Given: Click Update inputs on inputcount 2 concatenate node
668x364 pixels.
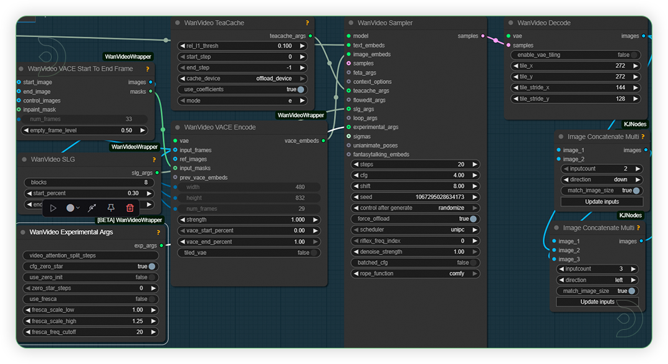Looking at the screenshot, I should point(602,202).
